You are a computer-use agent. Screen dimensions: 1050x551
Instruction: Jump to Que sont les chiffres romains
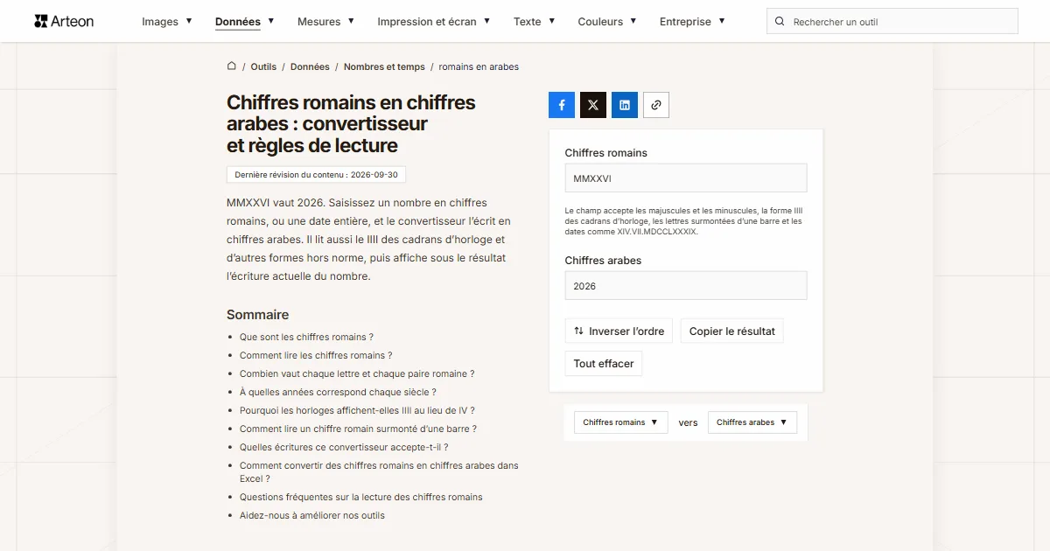pos(306,337)
